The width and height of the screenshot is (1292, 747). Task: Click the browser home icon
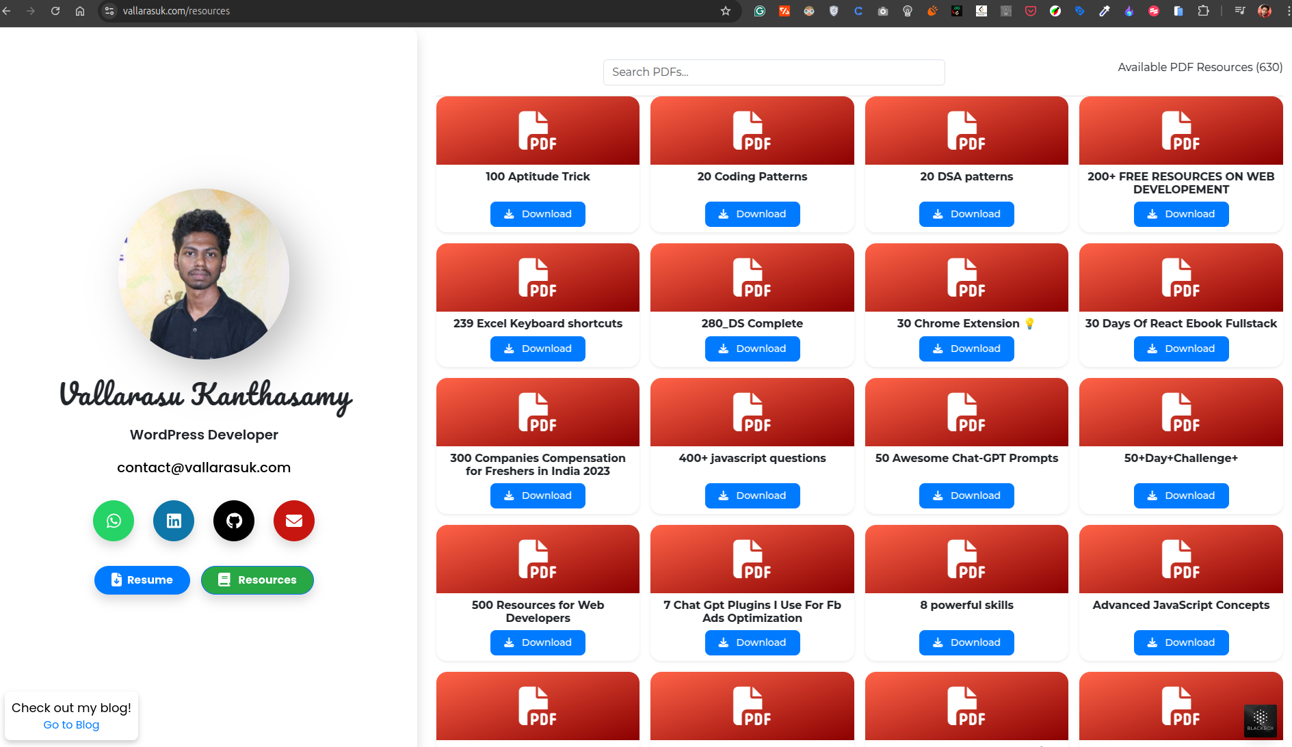point(79,11)
